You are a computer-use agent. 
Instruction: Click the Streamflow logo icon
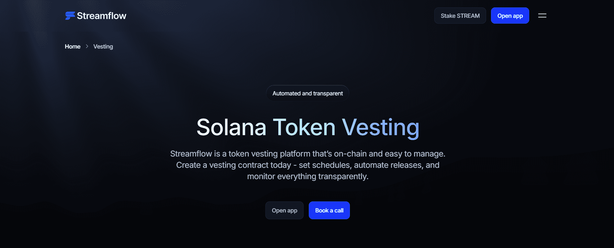click(69, 15)
